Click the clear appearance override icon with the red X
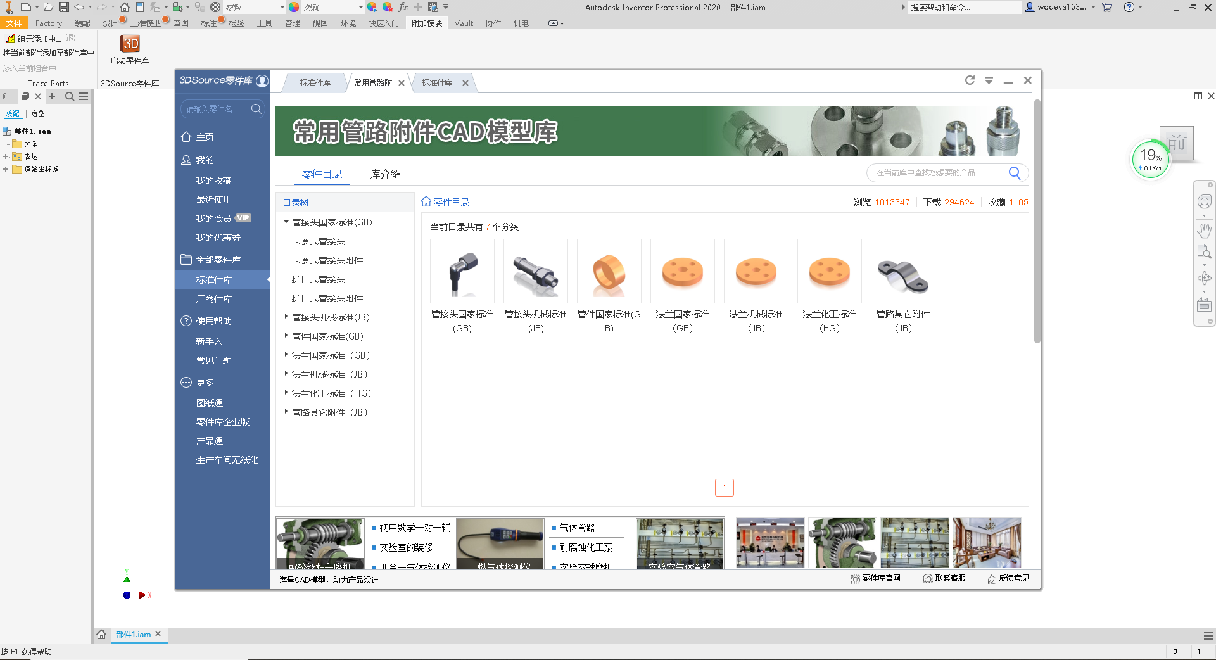This screenshot has width=1216, height=660. [387, 7]
